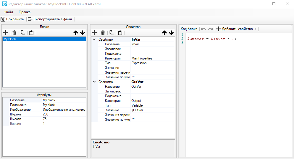
Task: Redo change in Код блока toolbar
Action: tap(210, 29)
